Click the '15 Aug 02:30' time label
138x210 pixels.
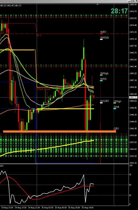[47, 208]
